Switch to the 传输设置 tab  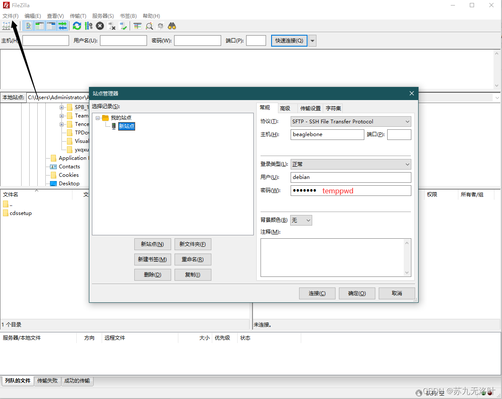click(311, 108)
